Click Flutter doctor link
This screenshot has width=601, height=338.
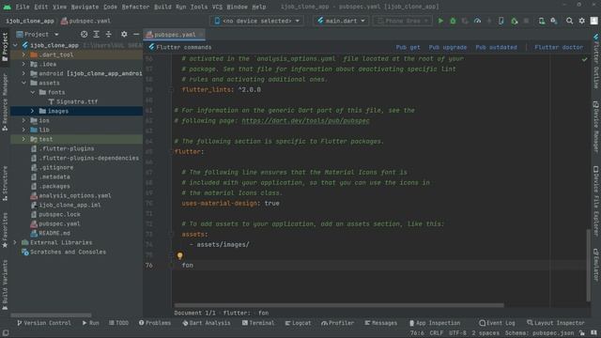[559, 47]
